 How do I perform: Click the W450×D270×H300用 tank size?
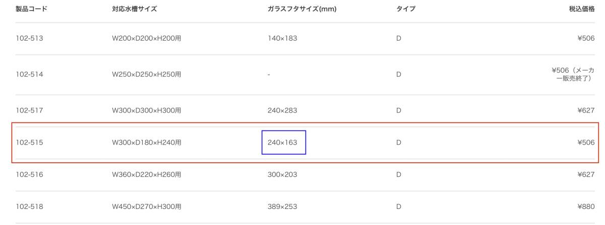tap(147, 207)
